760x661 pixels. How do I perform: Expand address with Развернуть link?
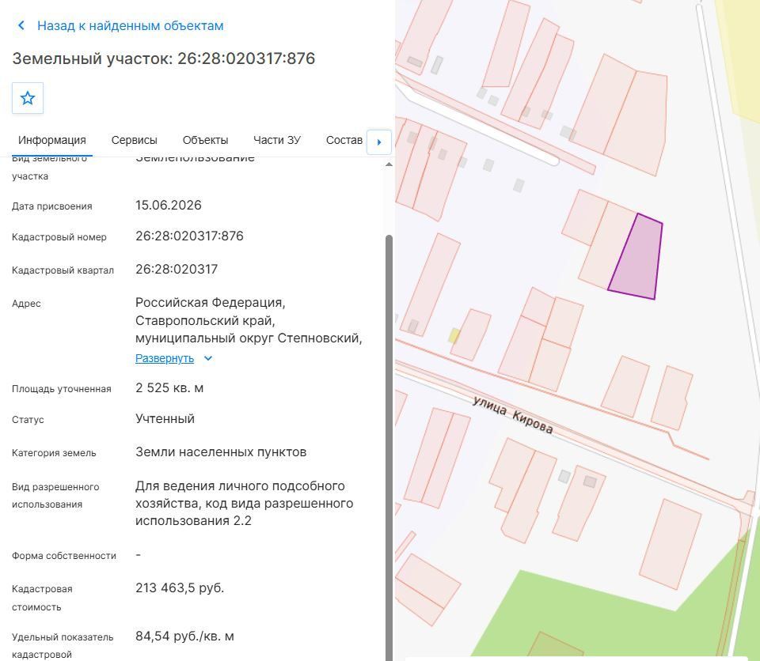[x=165, y=358]
